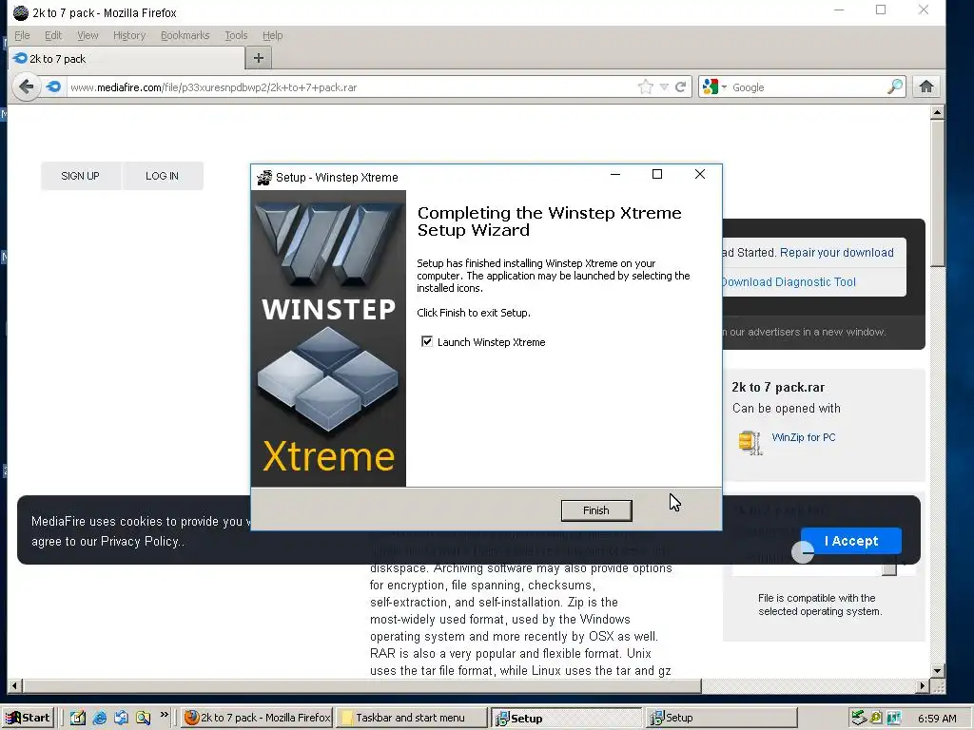The height and width of the screenshot is (730, 974).
Task: Click the LOG IN button on MediaFire
Action: (x=162, y=176)
